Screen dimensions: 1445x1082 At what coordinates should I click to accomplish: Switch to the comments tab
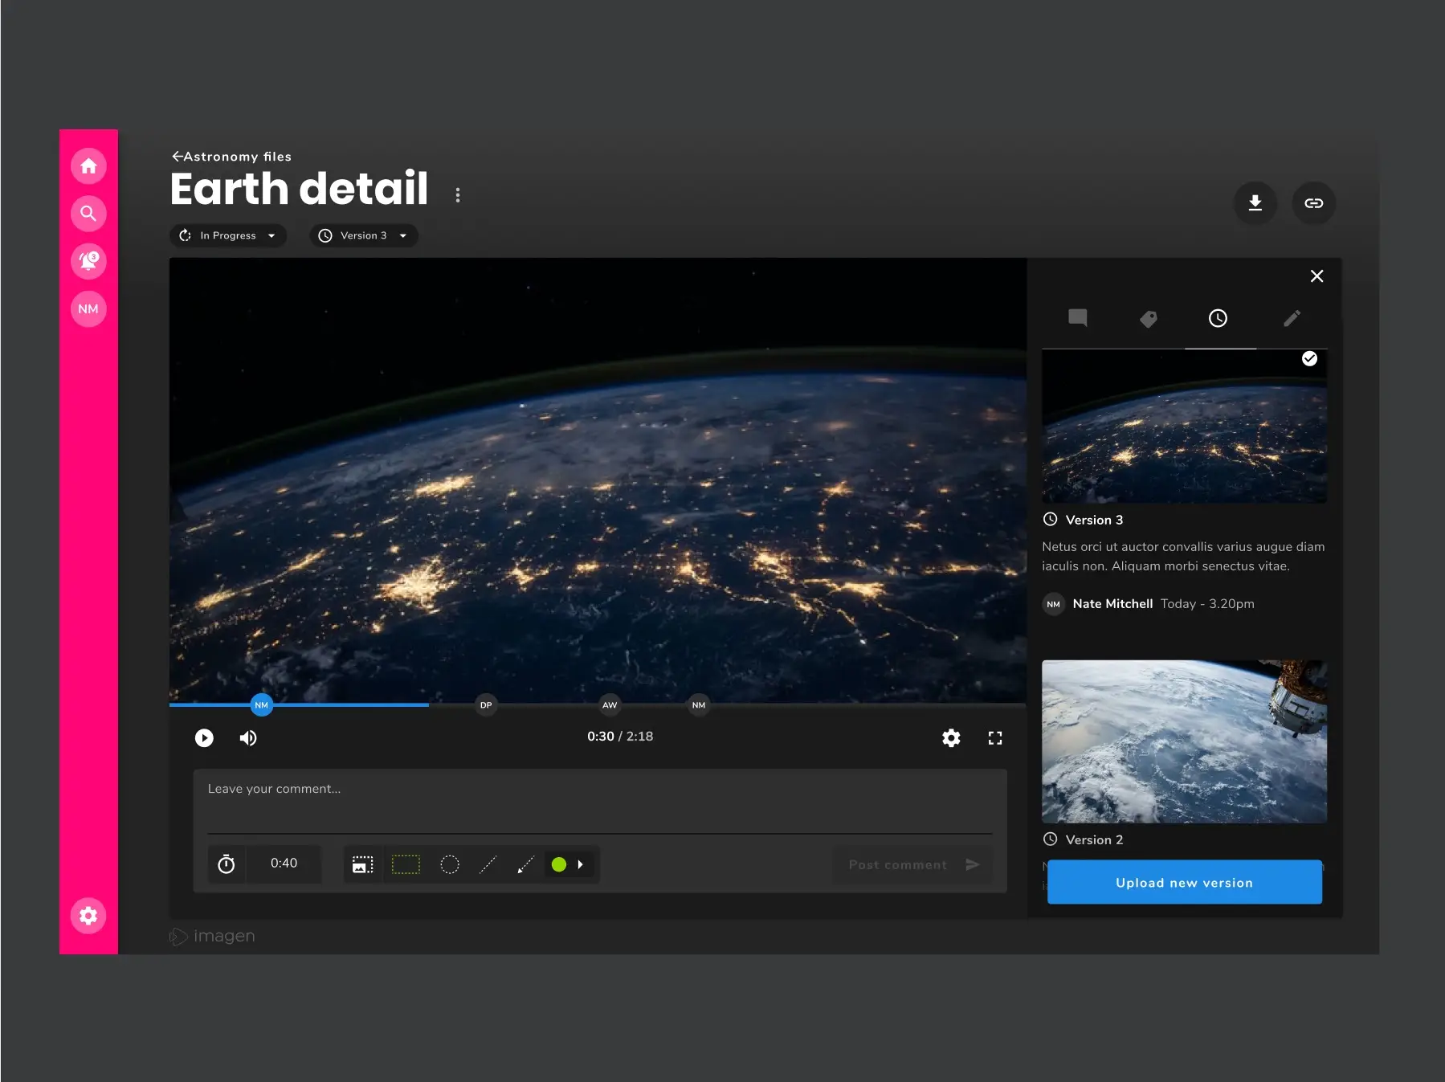tap(1078, 318)
